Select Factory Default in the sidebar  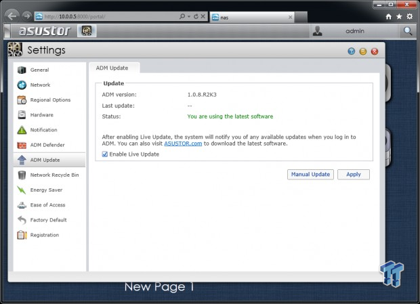point(49,220)
